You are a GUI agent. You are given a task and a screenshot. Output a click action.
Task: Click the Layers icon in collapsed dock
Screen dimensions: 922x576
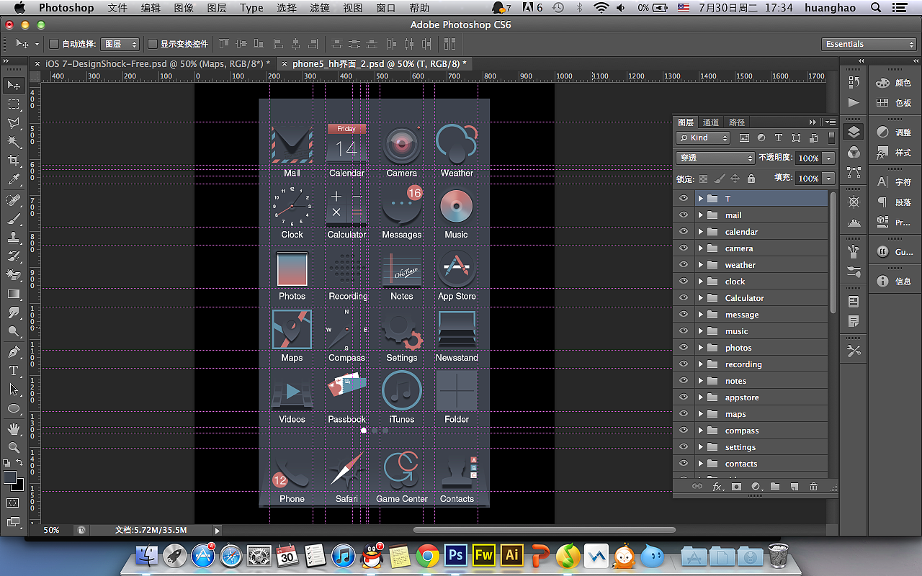[854, 132]
